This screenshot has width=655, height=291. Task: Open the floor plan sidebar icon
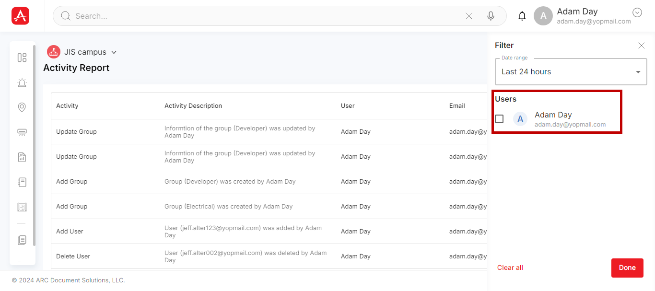22,207
